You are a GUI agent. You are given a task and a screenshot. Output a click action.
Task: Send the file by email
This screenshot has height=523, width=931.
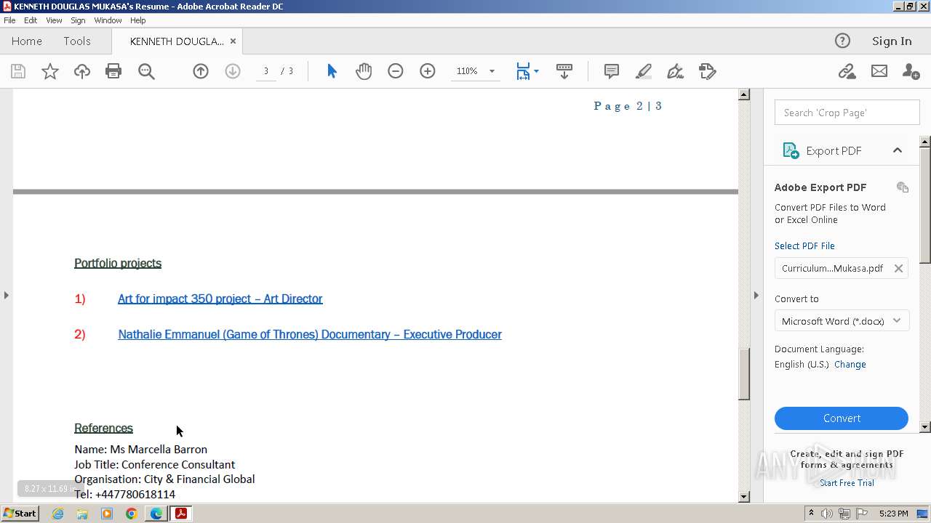(879, 71)
